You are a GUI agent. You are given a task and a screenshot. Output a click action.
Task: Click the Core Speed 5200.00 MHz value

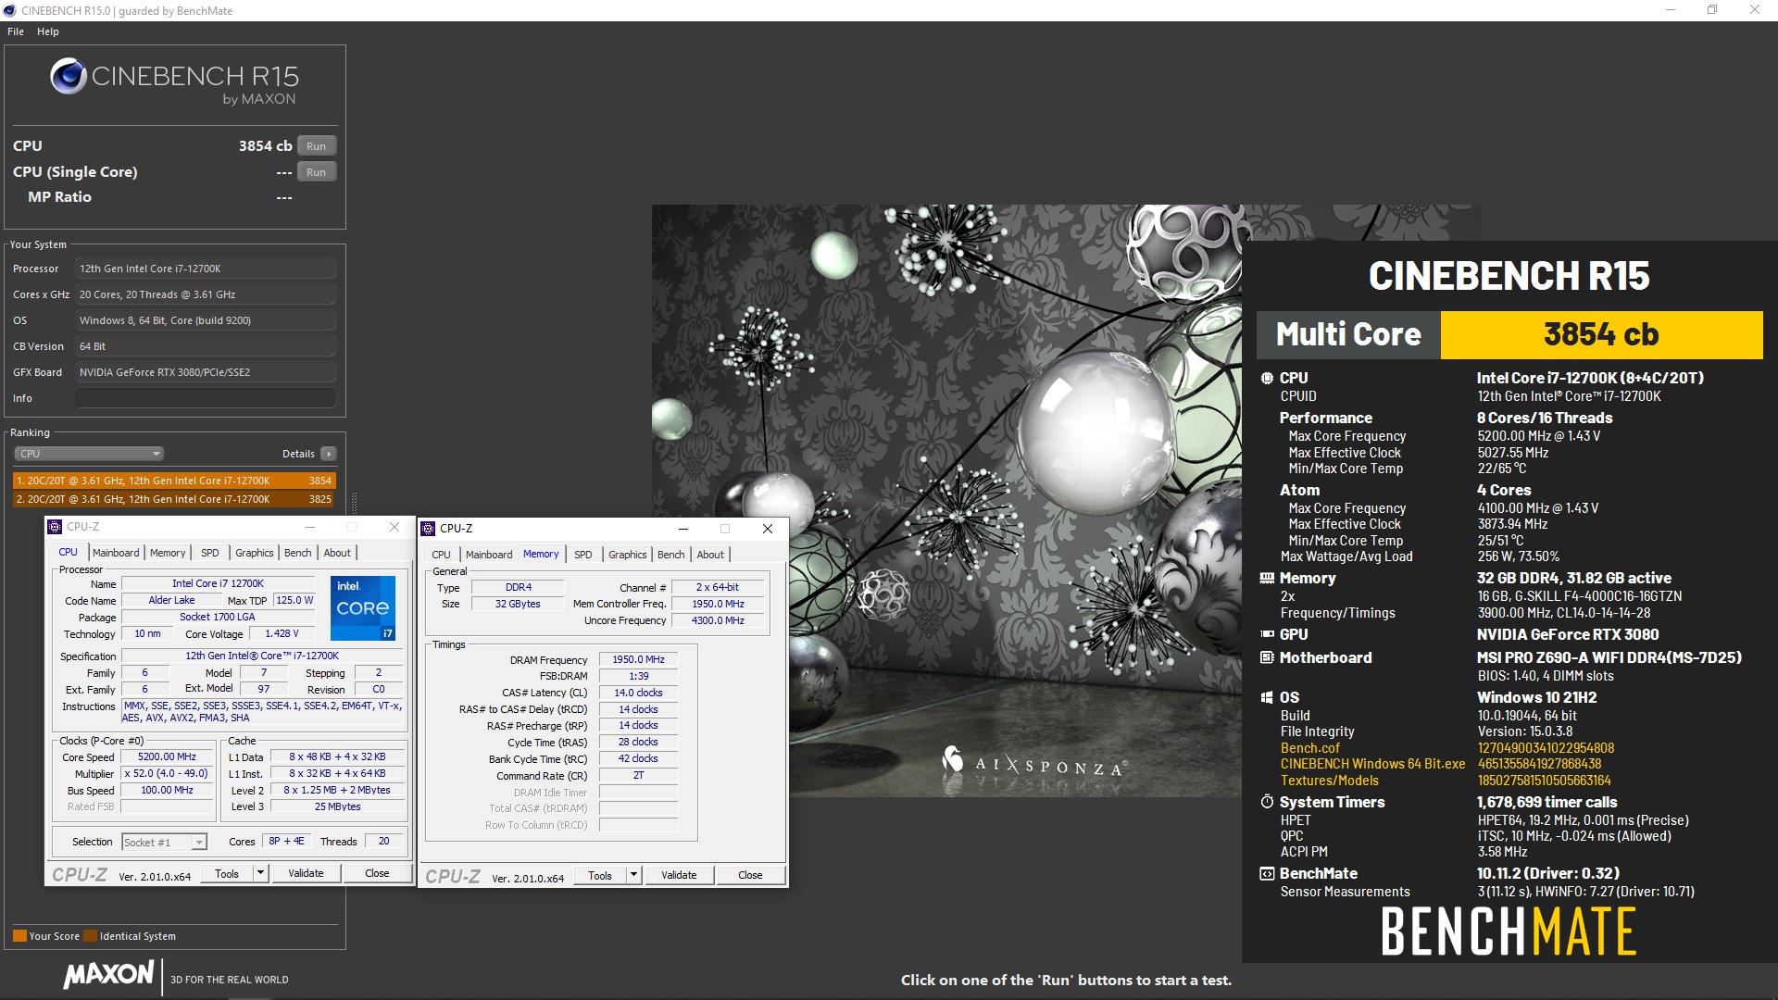(168, 756)
